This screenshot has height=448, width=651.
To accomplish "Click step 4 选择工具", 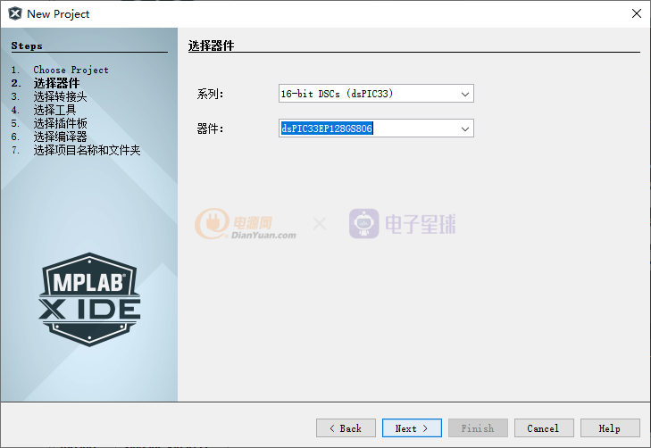I will pos(54,110).
